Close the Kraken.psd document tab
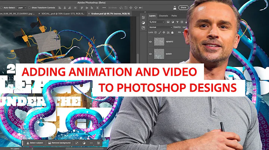Screen dimensions: 269x150 (89, 14)
